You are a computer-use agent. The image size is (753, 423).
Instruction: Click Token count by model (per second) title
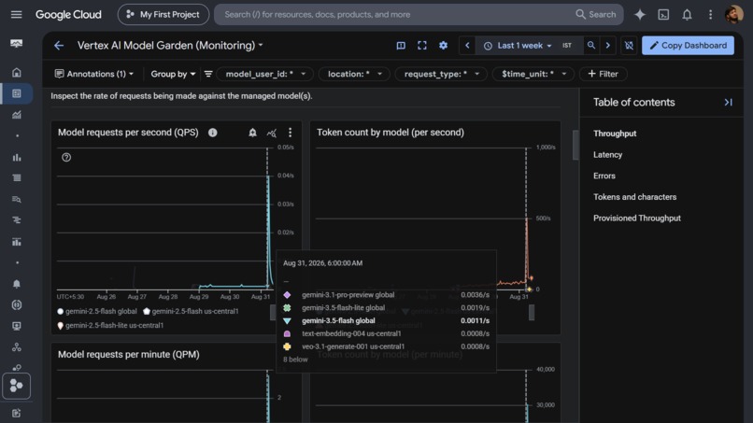(390, 133)
